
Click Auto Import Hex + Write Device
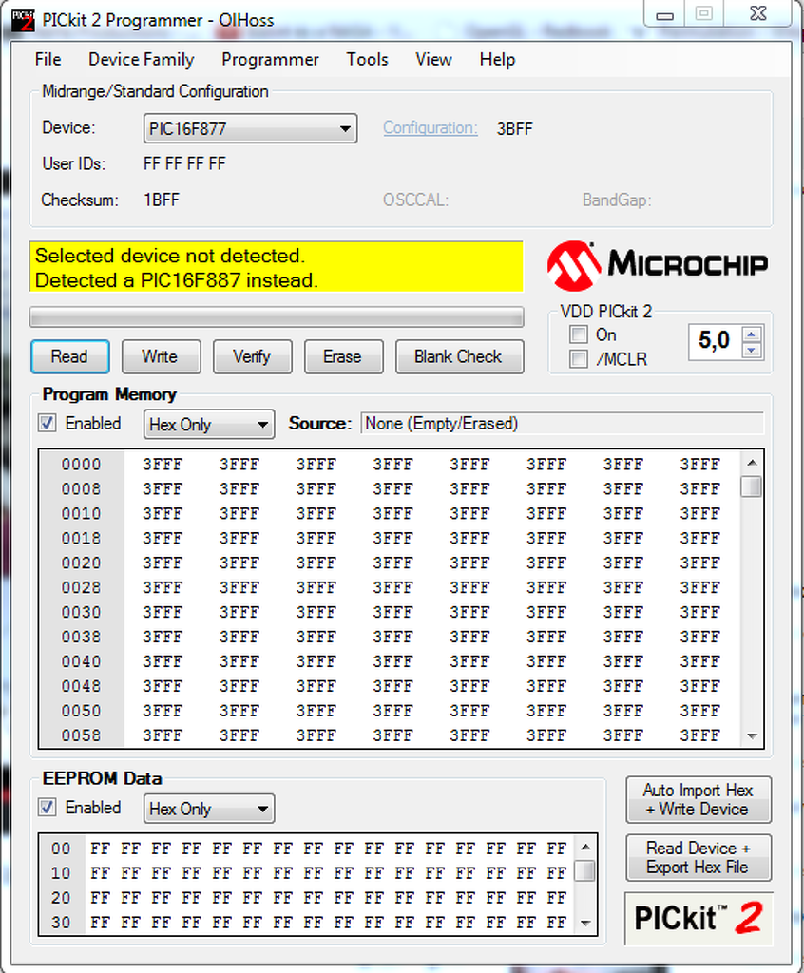tap(699, 800)
